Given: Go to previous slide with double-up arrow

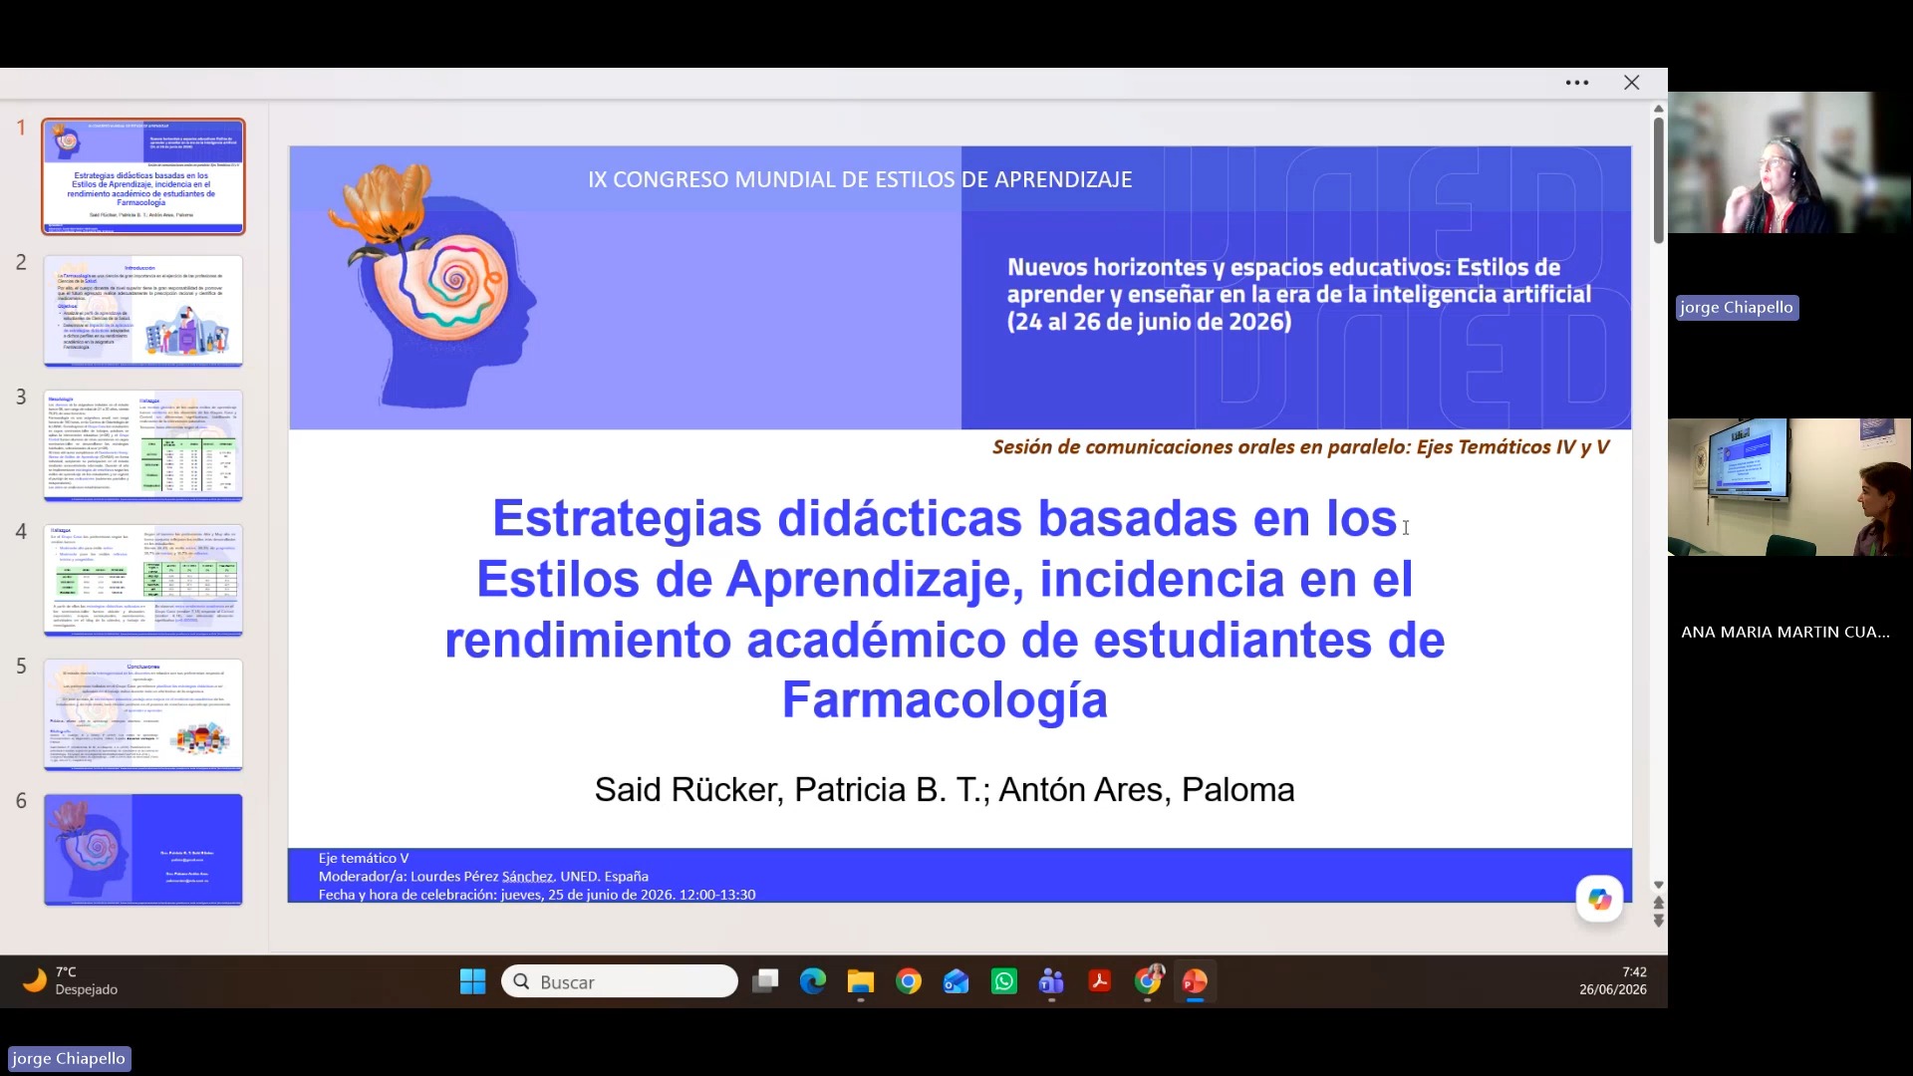Looking at the screenshot, I should pyautogui.click(x=1659, y=903).
